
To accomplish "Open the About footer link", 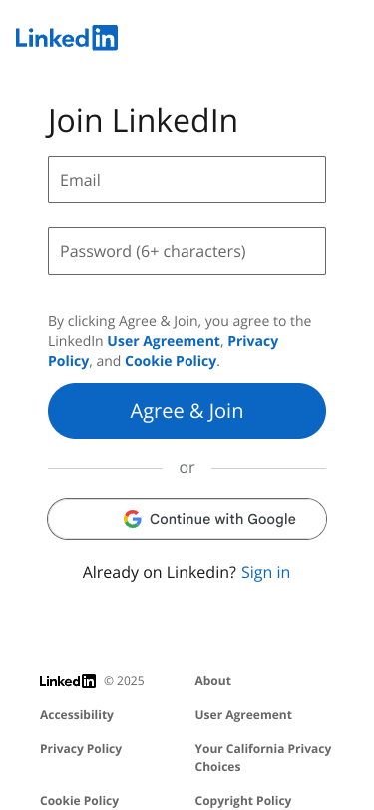I will [212, 681].
